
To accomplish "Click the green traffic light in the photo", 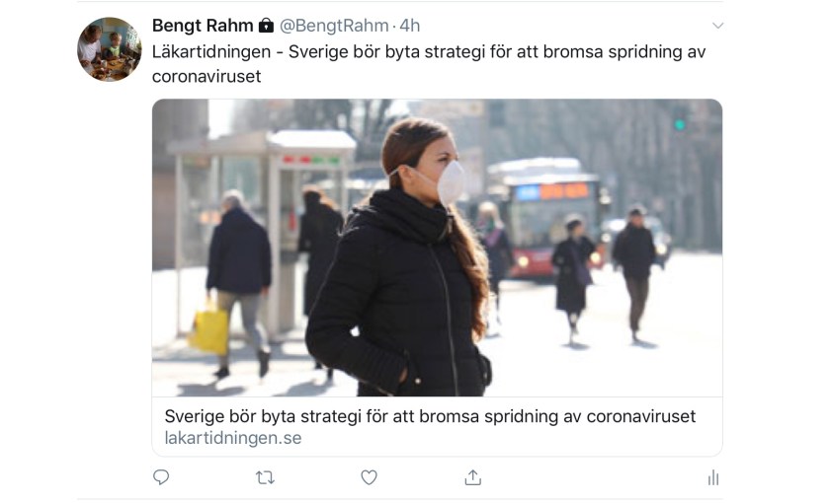I will (680, 125).
